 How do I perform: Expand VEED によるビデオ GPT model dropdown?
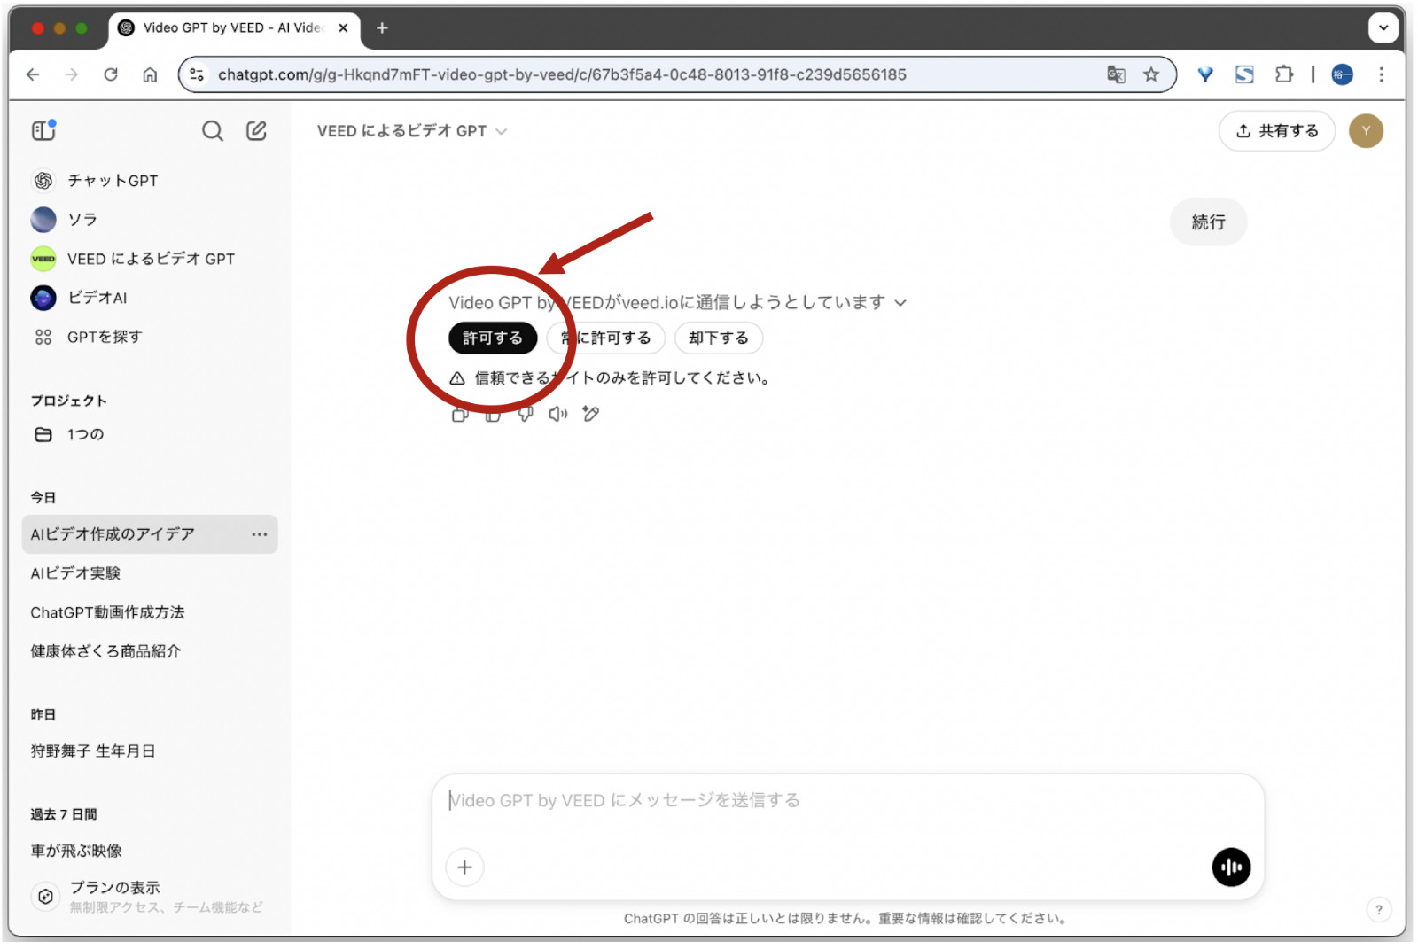[x=412, y=131]
